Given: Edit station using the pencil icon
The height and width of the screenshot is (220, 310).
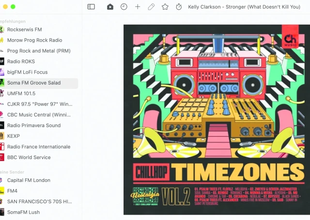Looking at the screenshot, I should tap(151, 7).
